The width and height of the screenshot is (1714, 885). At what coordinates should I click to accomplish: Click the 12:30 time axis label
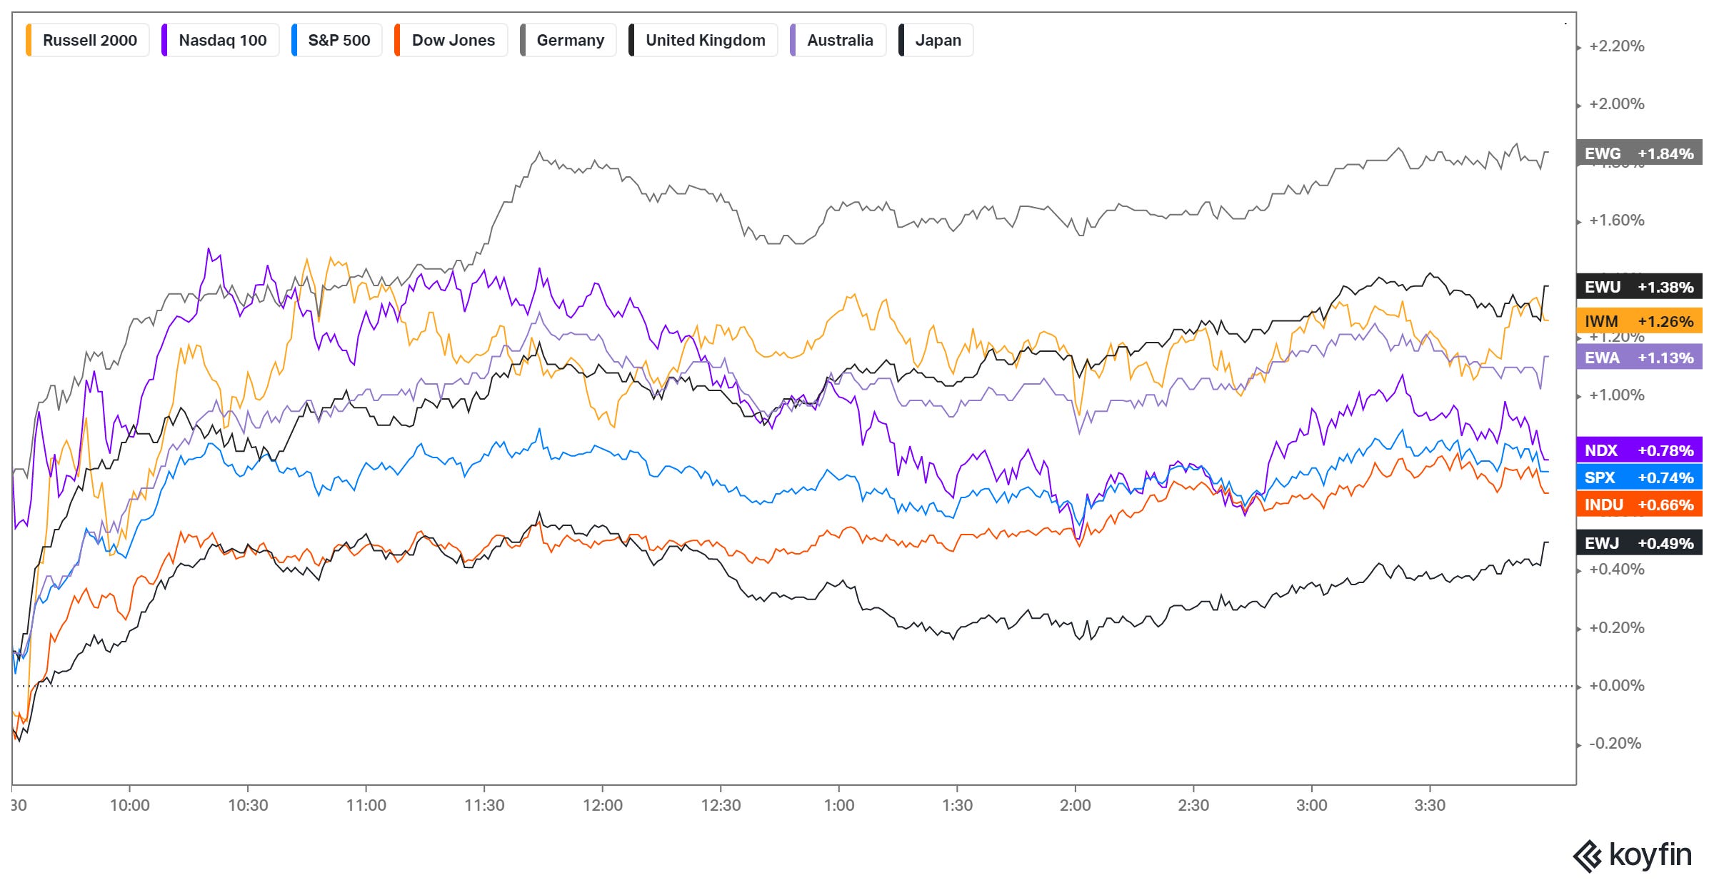point(721,805)
